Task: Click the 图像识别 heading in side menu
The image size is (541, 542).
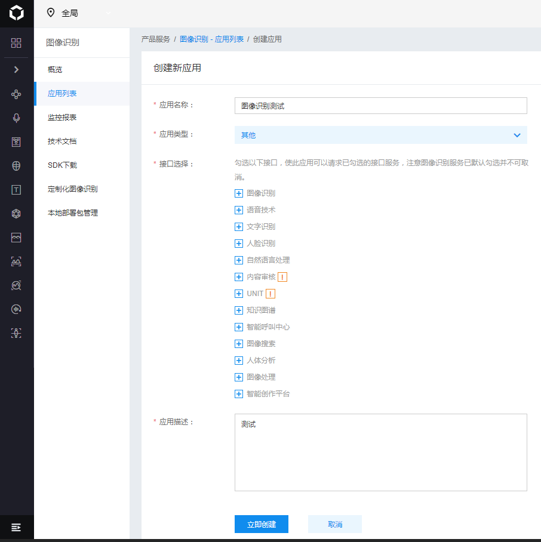Action: [63, 42]
